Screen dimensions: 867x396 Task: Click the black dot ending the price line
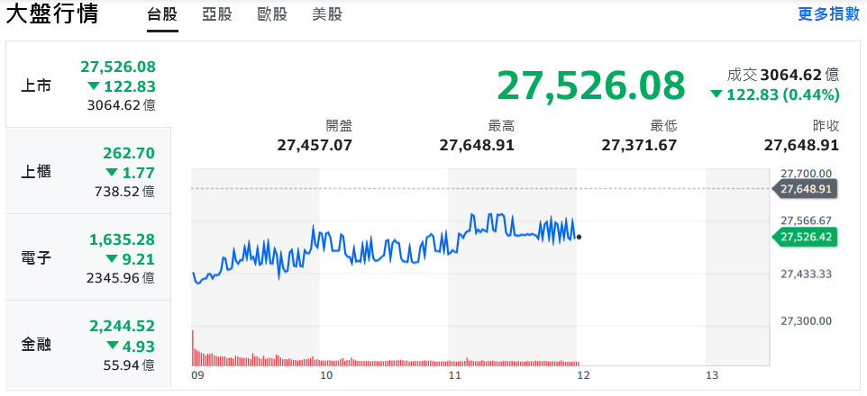click(579, 238)
